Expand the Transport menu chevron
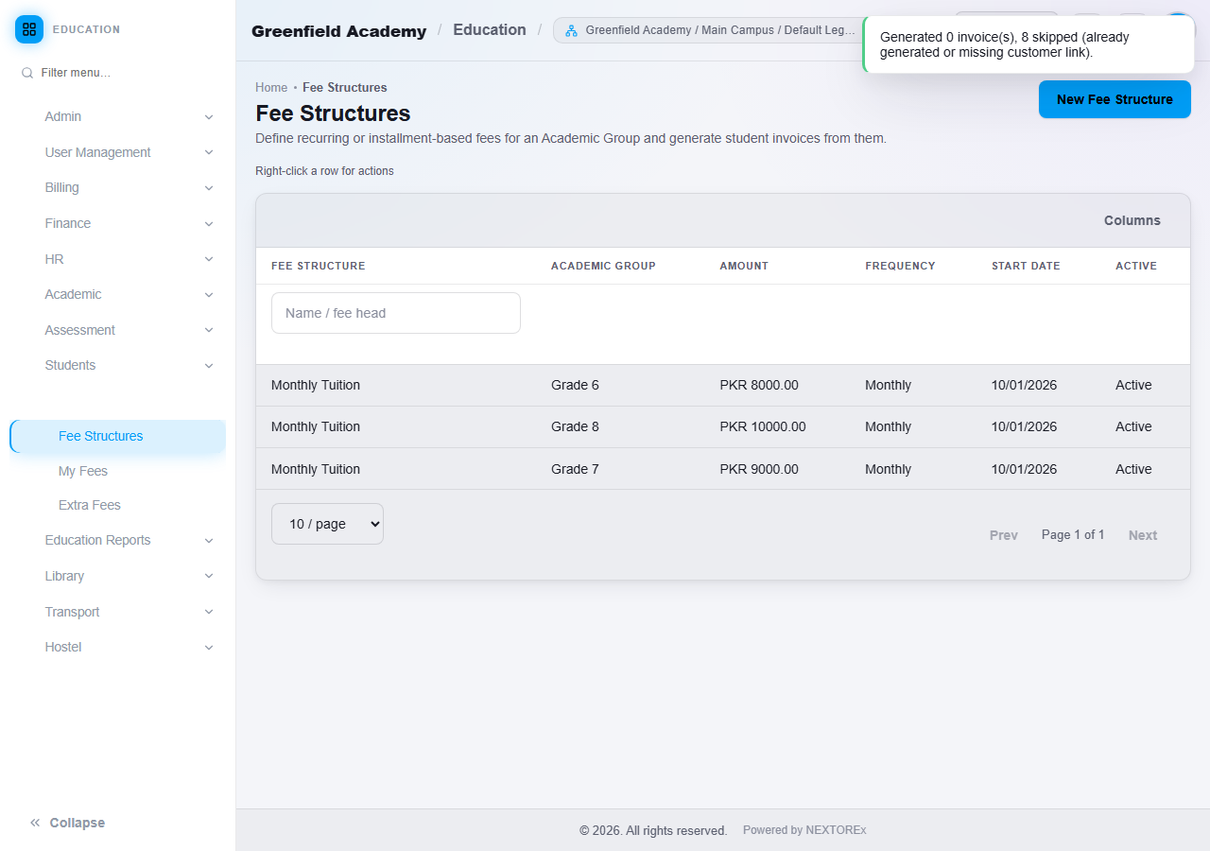Screen dimensions: 1210x851 [x=209, y=613]
